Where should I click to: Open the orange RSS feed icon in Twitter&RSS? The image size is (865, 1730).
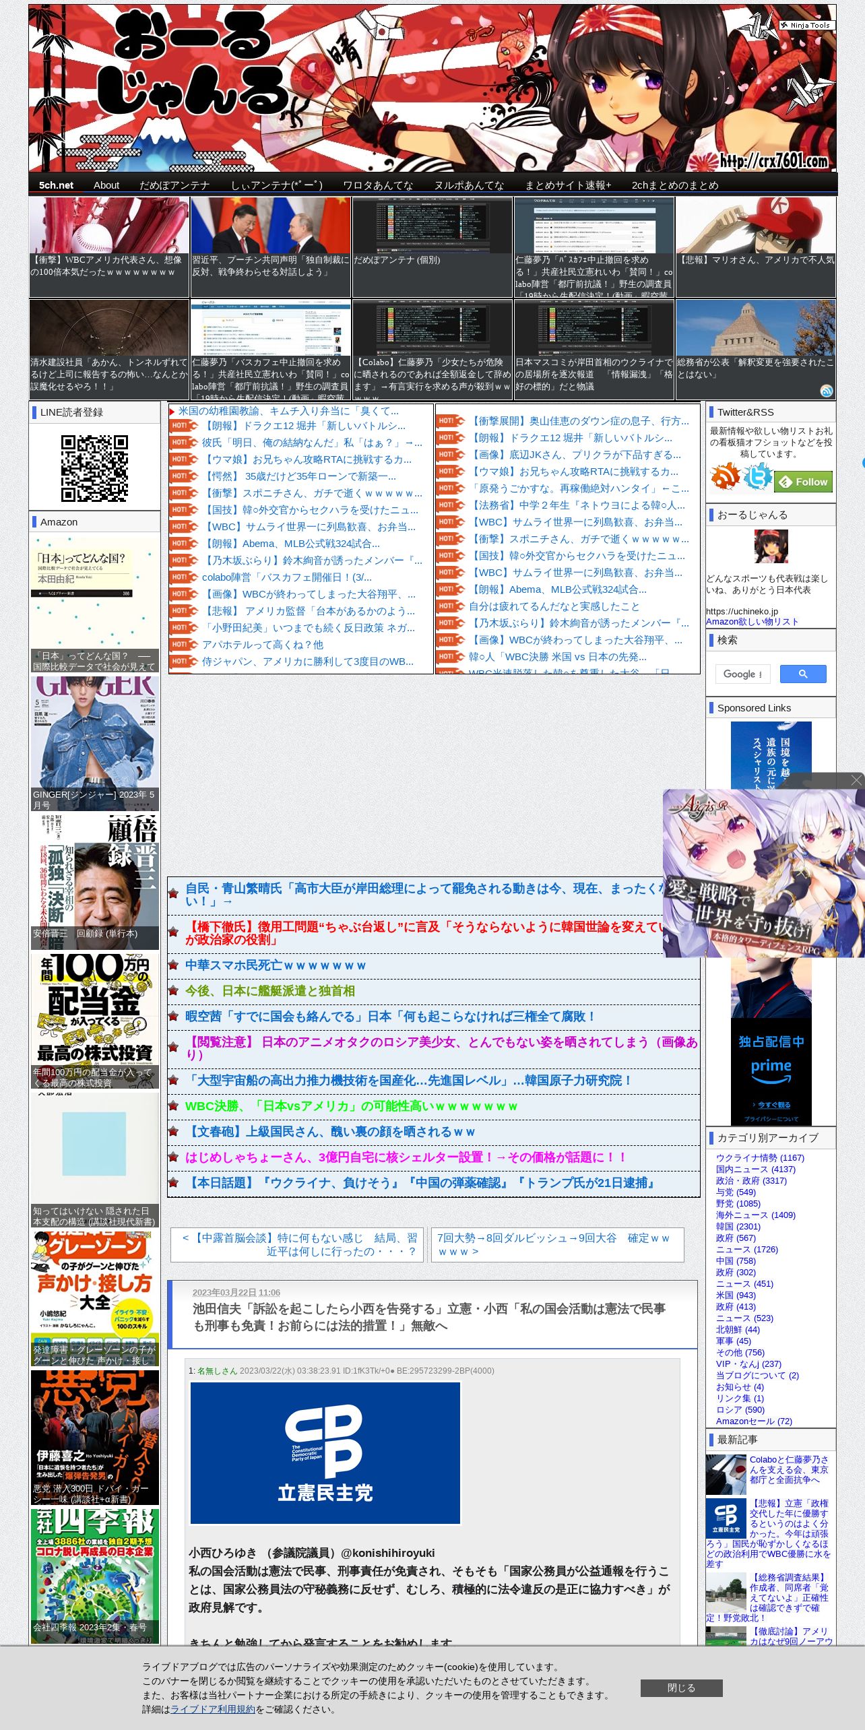pos(725,476)
